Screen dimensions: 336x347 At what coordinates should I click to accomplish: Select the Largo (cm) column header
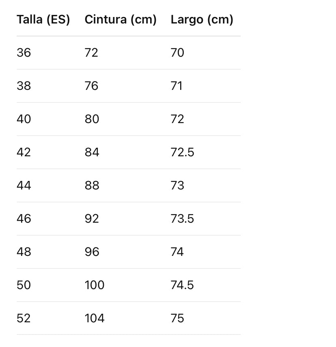[x=202, y=20]
